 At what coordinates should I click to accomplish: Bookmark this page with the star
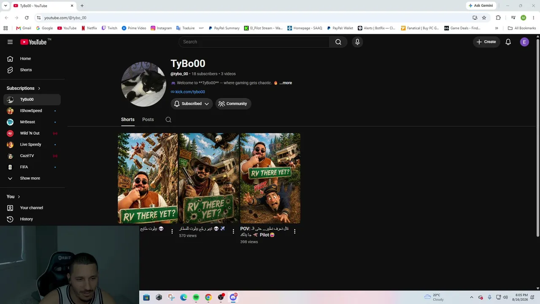484,18
